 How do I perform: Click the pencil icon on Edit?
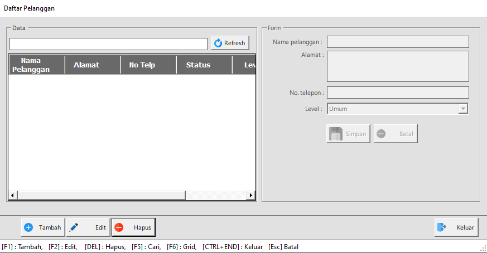click(x=74, y=227)
